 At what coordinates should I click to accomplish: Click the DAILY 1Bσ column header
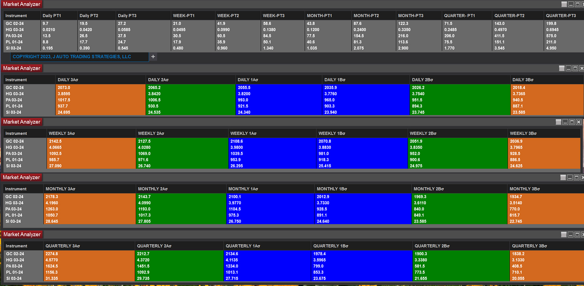coord(366,80)
